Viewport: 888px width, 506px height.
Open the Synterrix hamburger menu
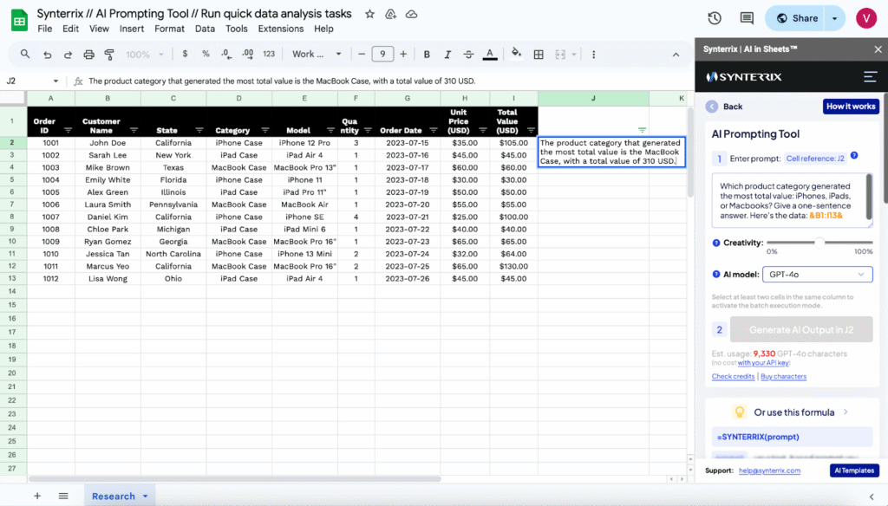tap(871, 76)
